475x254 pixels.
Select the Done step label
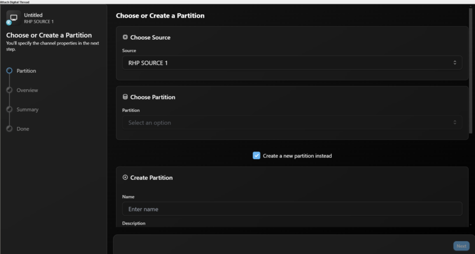click(x=23, y=129)
